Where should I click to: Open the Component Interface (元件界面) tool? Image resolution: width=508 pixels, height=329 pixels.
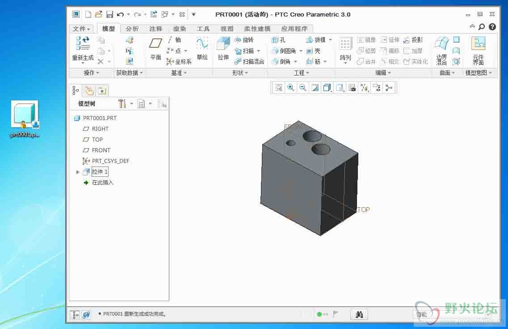[x=478, y=50]
